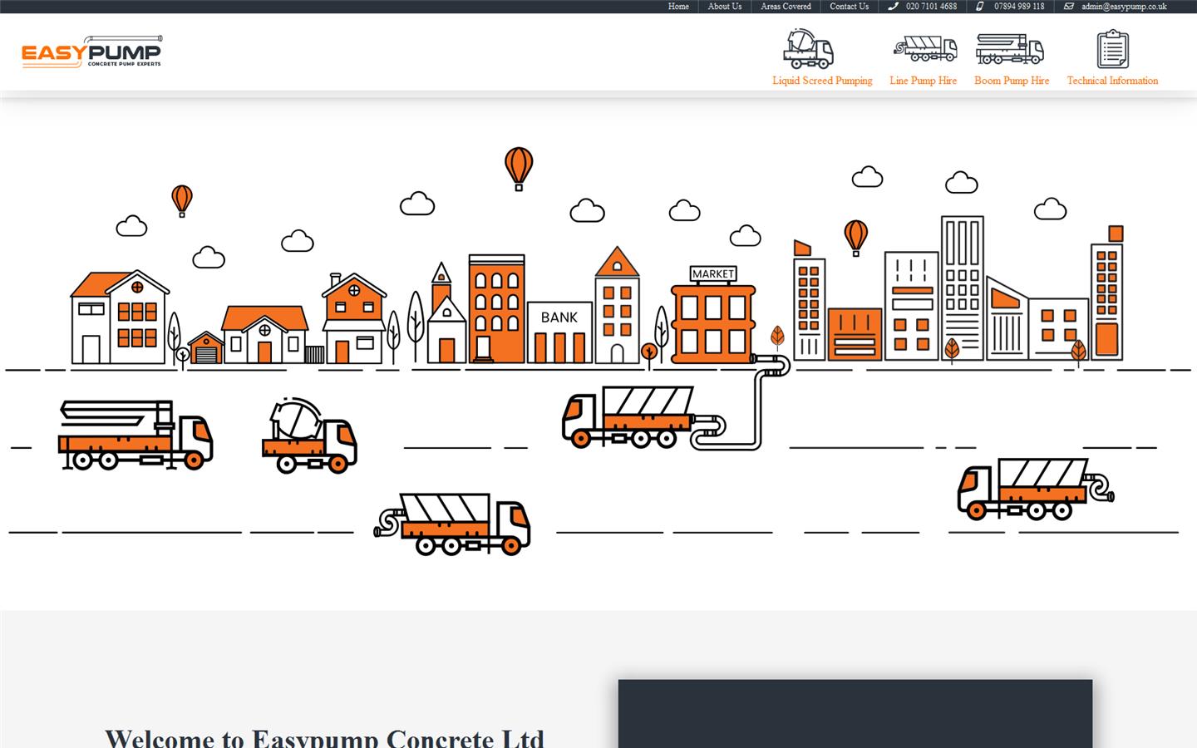The height and width of the screenshot is (748, 1197).
Task: Click the Boom Pump Hire text link
Action: click(1012, 81)
